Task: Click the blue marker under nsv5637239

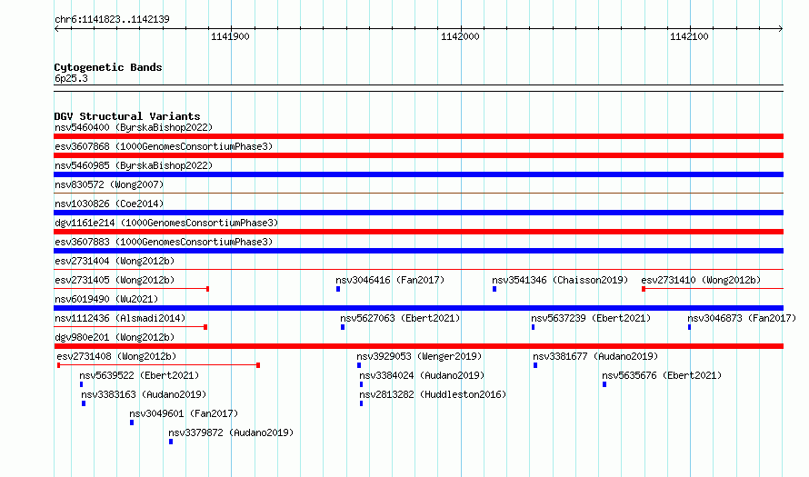Action: click(533, 327)
